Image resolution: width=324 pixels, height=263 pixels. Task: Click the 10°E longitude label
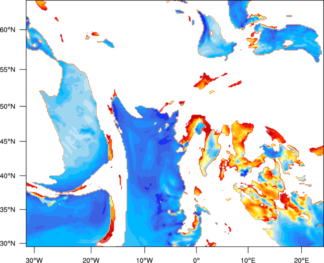[248, 260]
